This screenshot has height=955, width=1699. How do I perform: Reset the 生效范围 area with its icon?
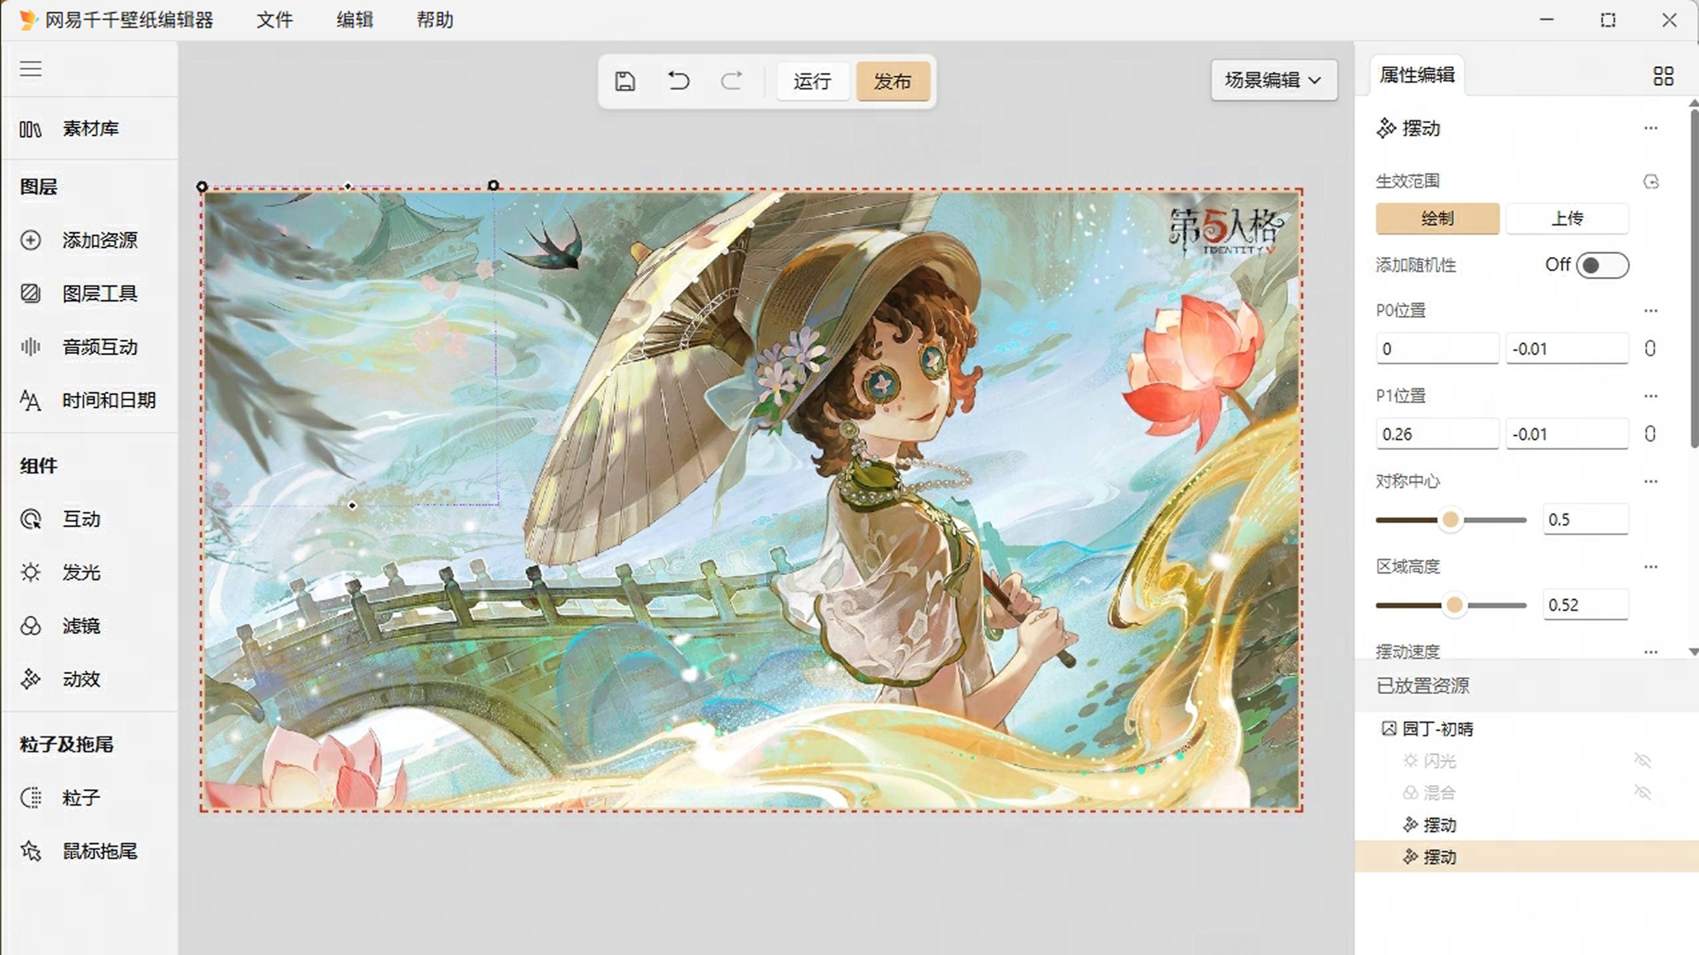point(1651,181)
